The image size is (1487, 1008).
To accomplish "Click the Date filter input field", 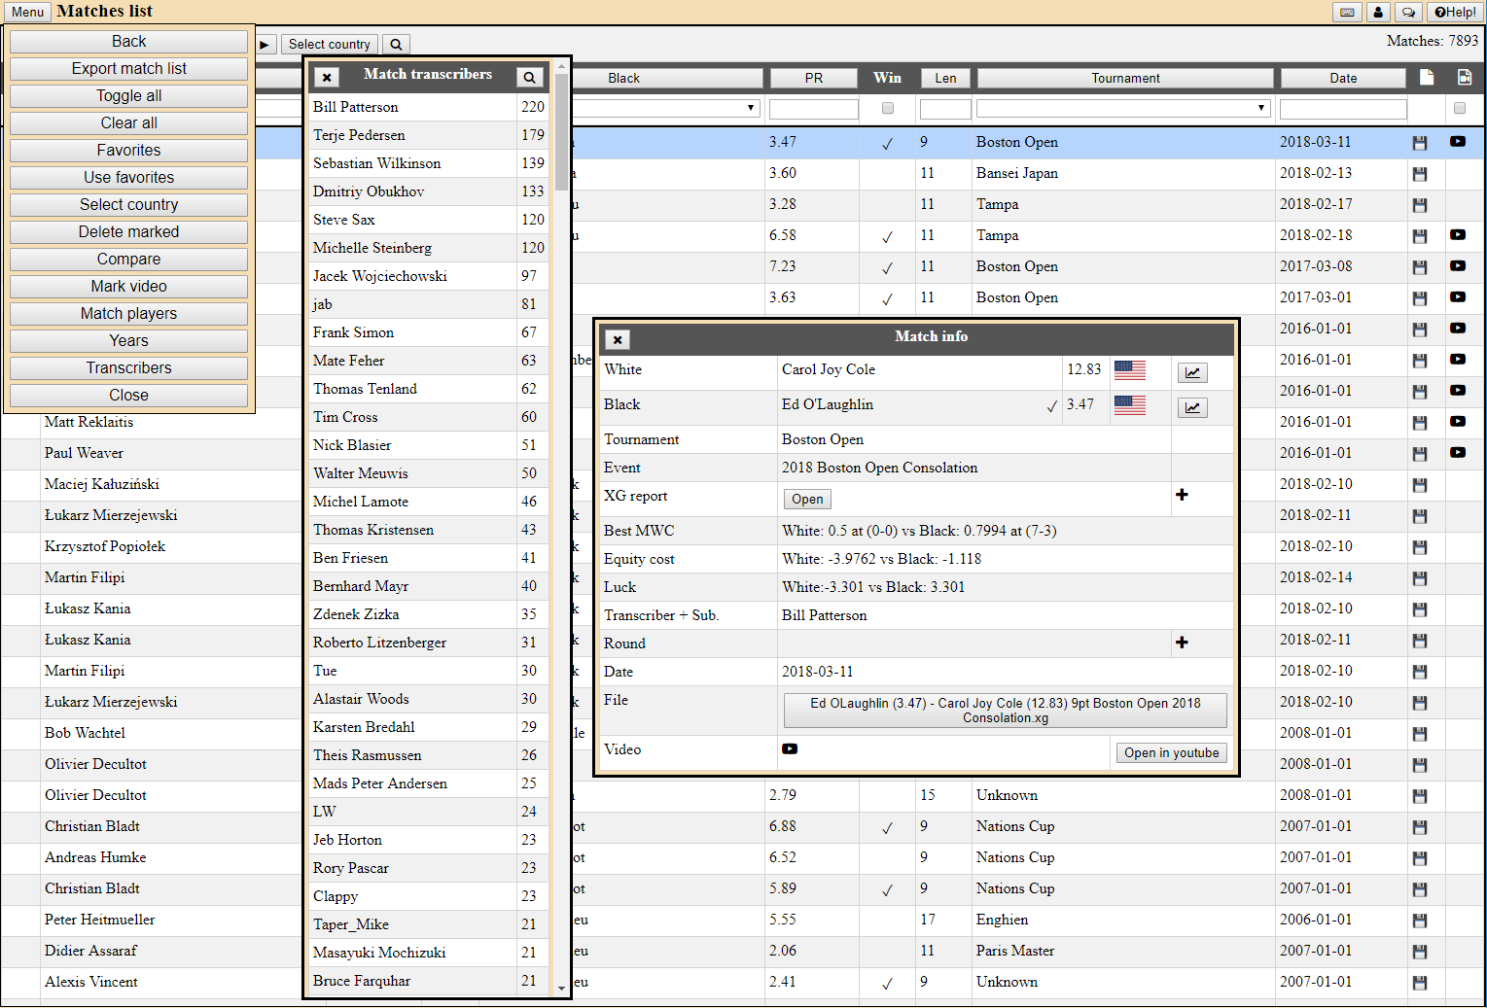I will coord(1343,109).
